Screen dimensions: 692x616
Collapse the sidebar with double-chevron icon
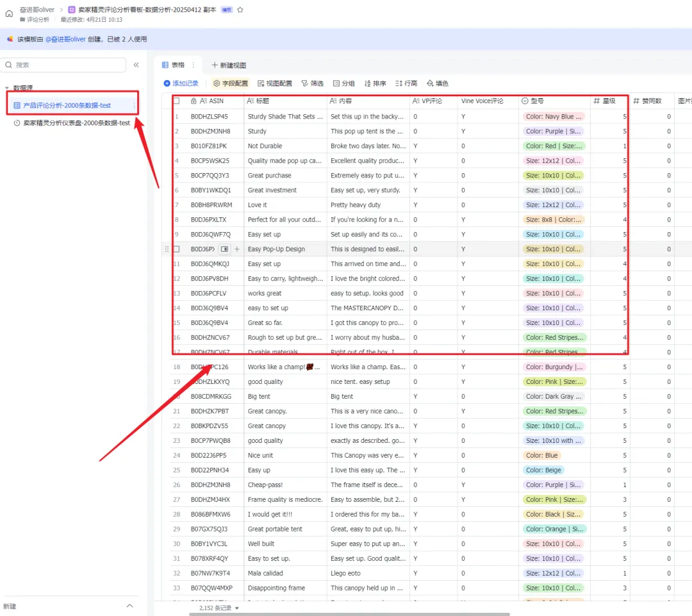pos(136,65)
